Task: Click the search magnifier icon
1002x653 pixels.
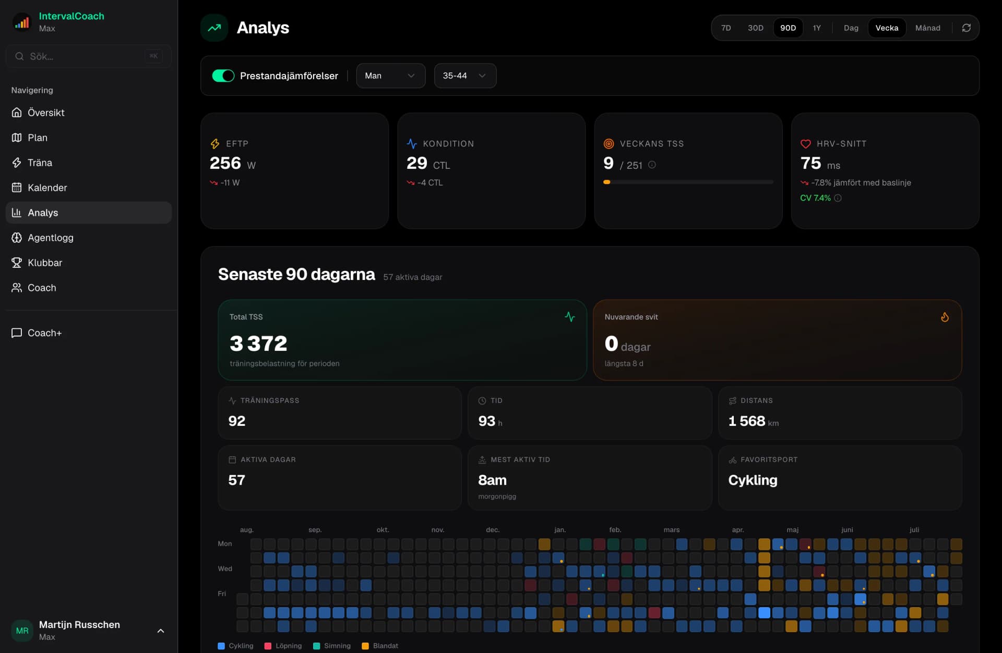Action: pyautogui.click(x=19, y=56)
